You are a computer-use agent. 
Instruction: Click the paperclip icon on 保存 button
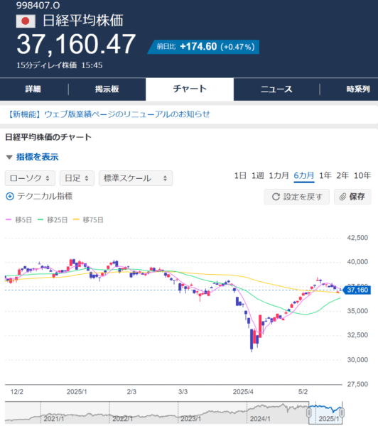pos(342,197)
